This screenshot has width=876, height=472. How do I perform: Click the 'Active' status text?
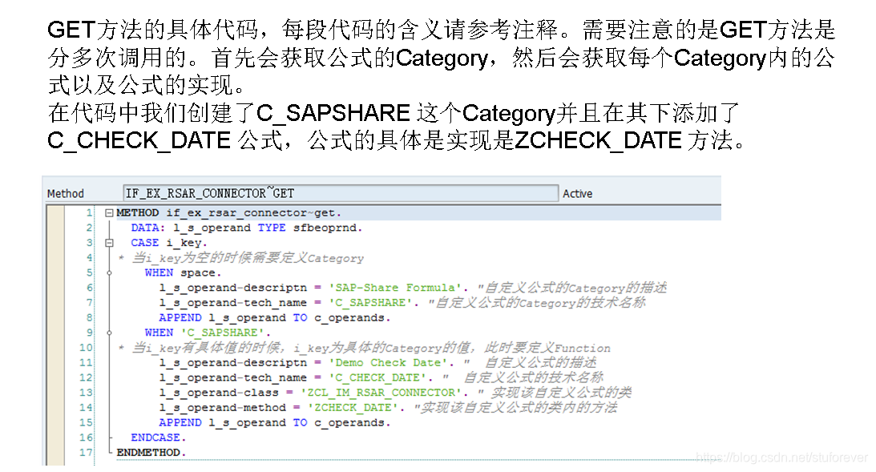pyautogui.click(x=577, y=193)
